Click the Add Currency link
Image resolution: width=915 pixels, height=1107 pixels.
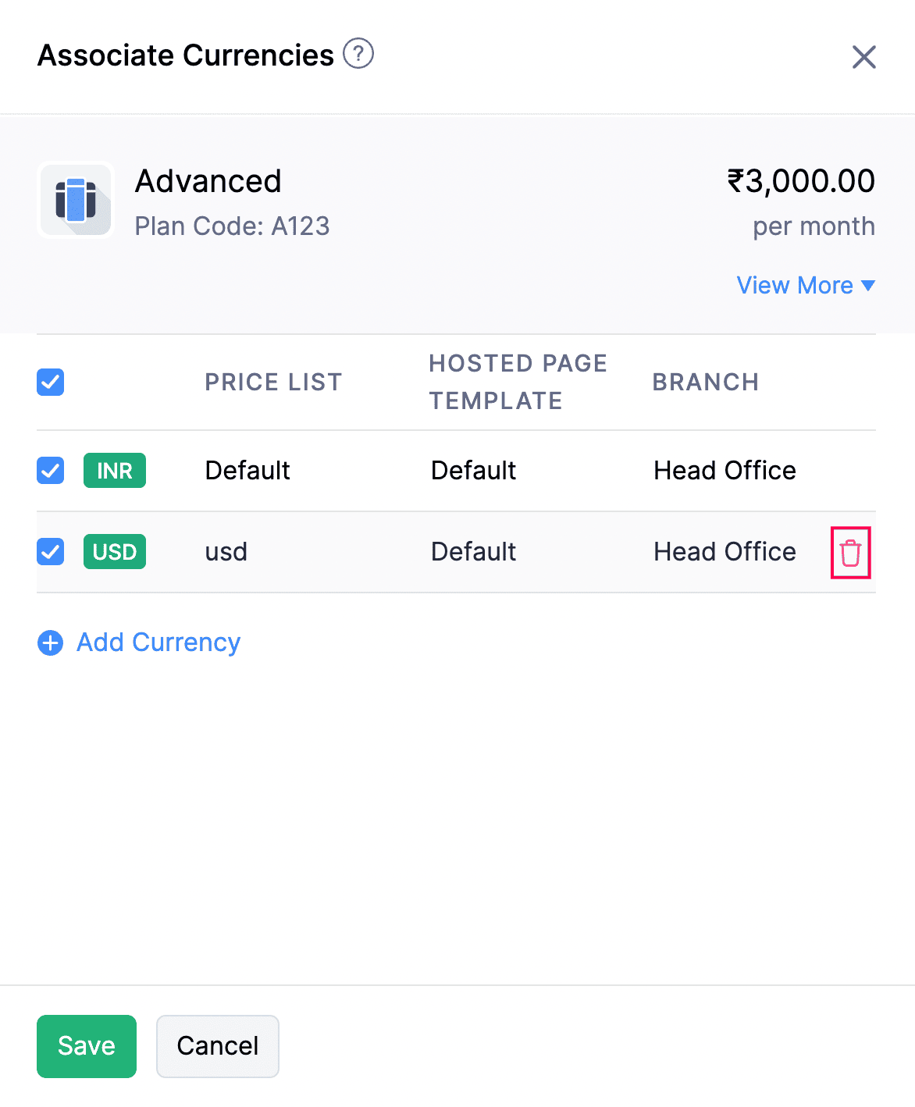tap(158, 642)
